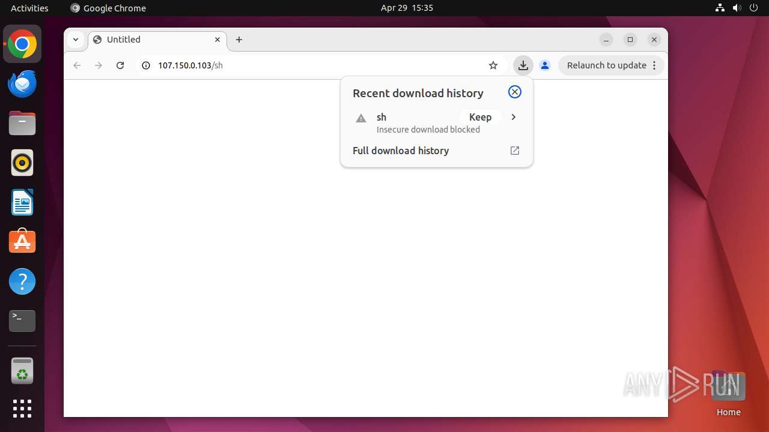The width and height of the screenshot is (769, 432).
Task: Go back to the previous page
Action: tap(77, 65)
